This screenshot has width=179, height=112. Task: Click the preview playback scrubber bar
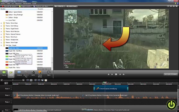coord(116,71)
